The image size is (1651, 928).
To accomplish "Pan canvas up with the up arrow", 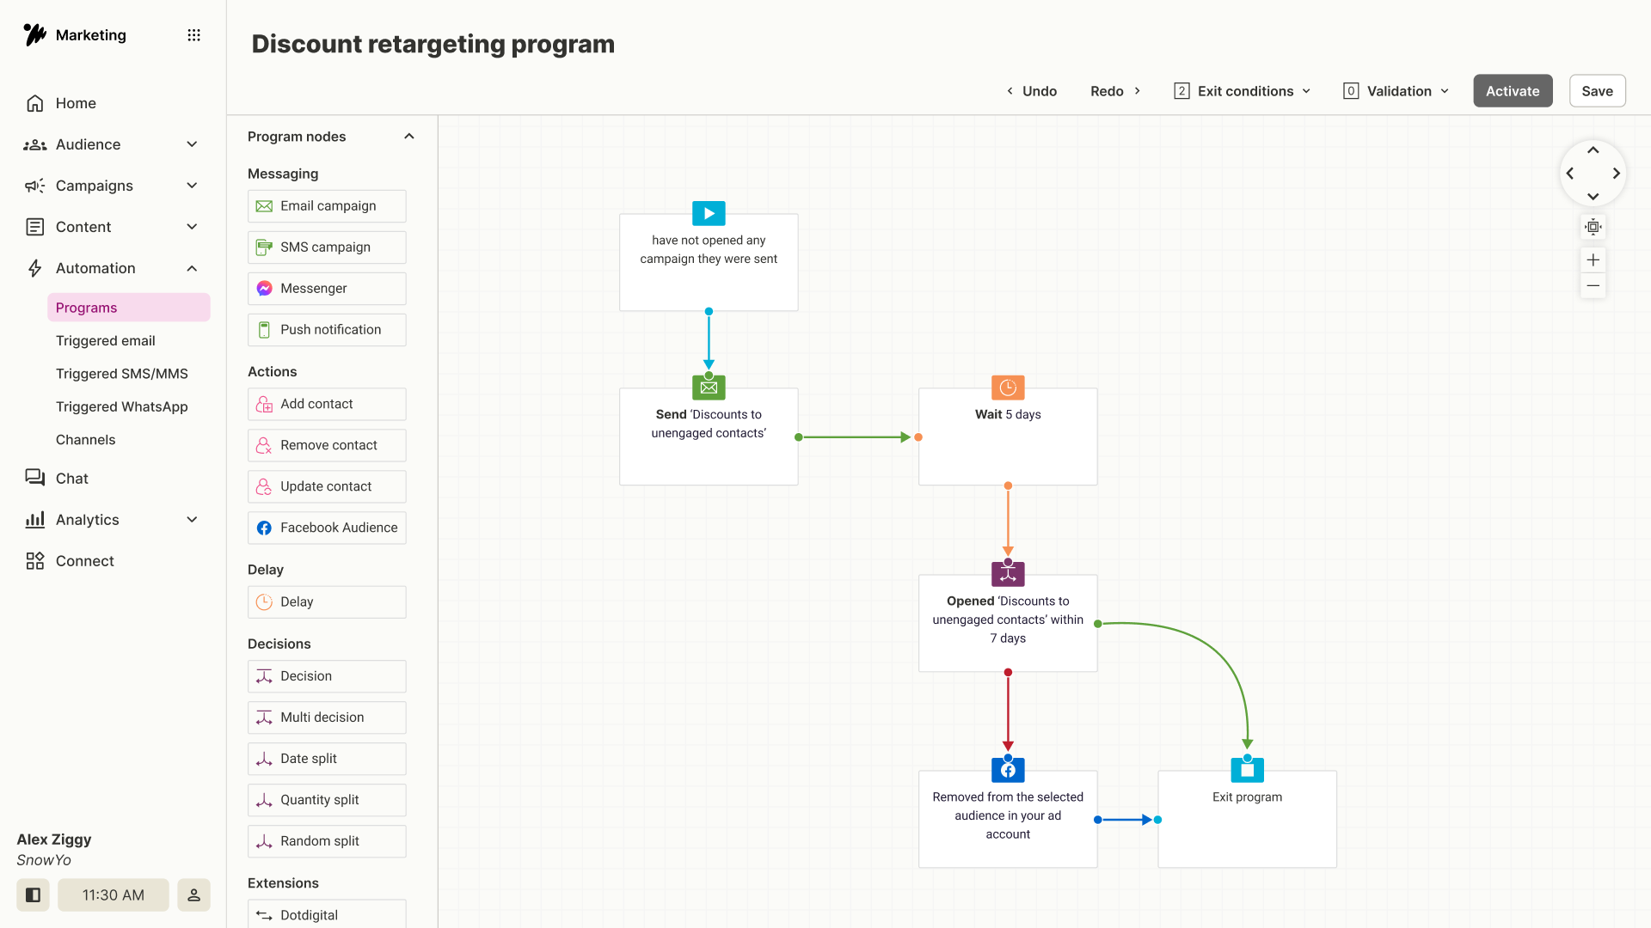I will pos(1593,150).
